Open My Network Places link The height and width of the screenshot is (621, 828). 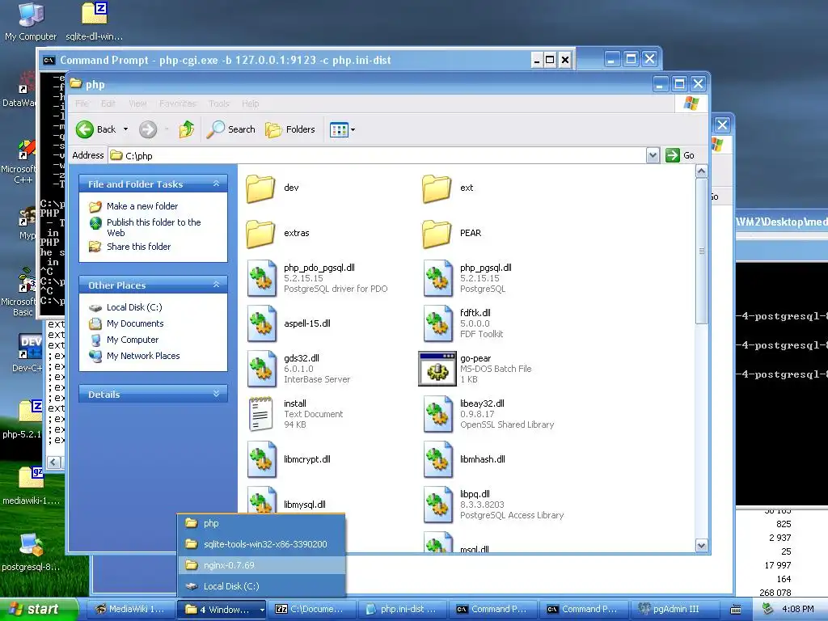coord(143,356)
